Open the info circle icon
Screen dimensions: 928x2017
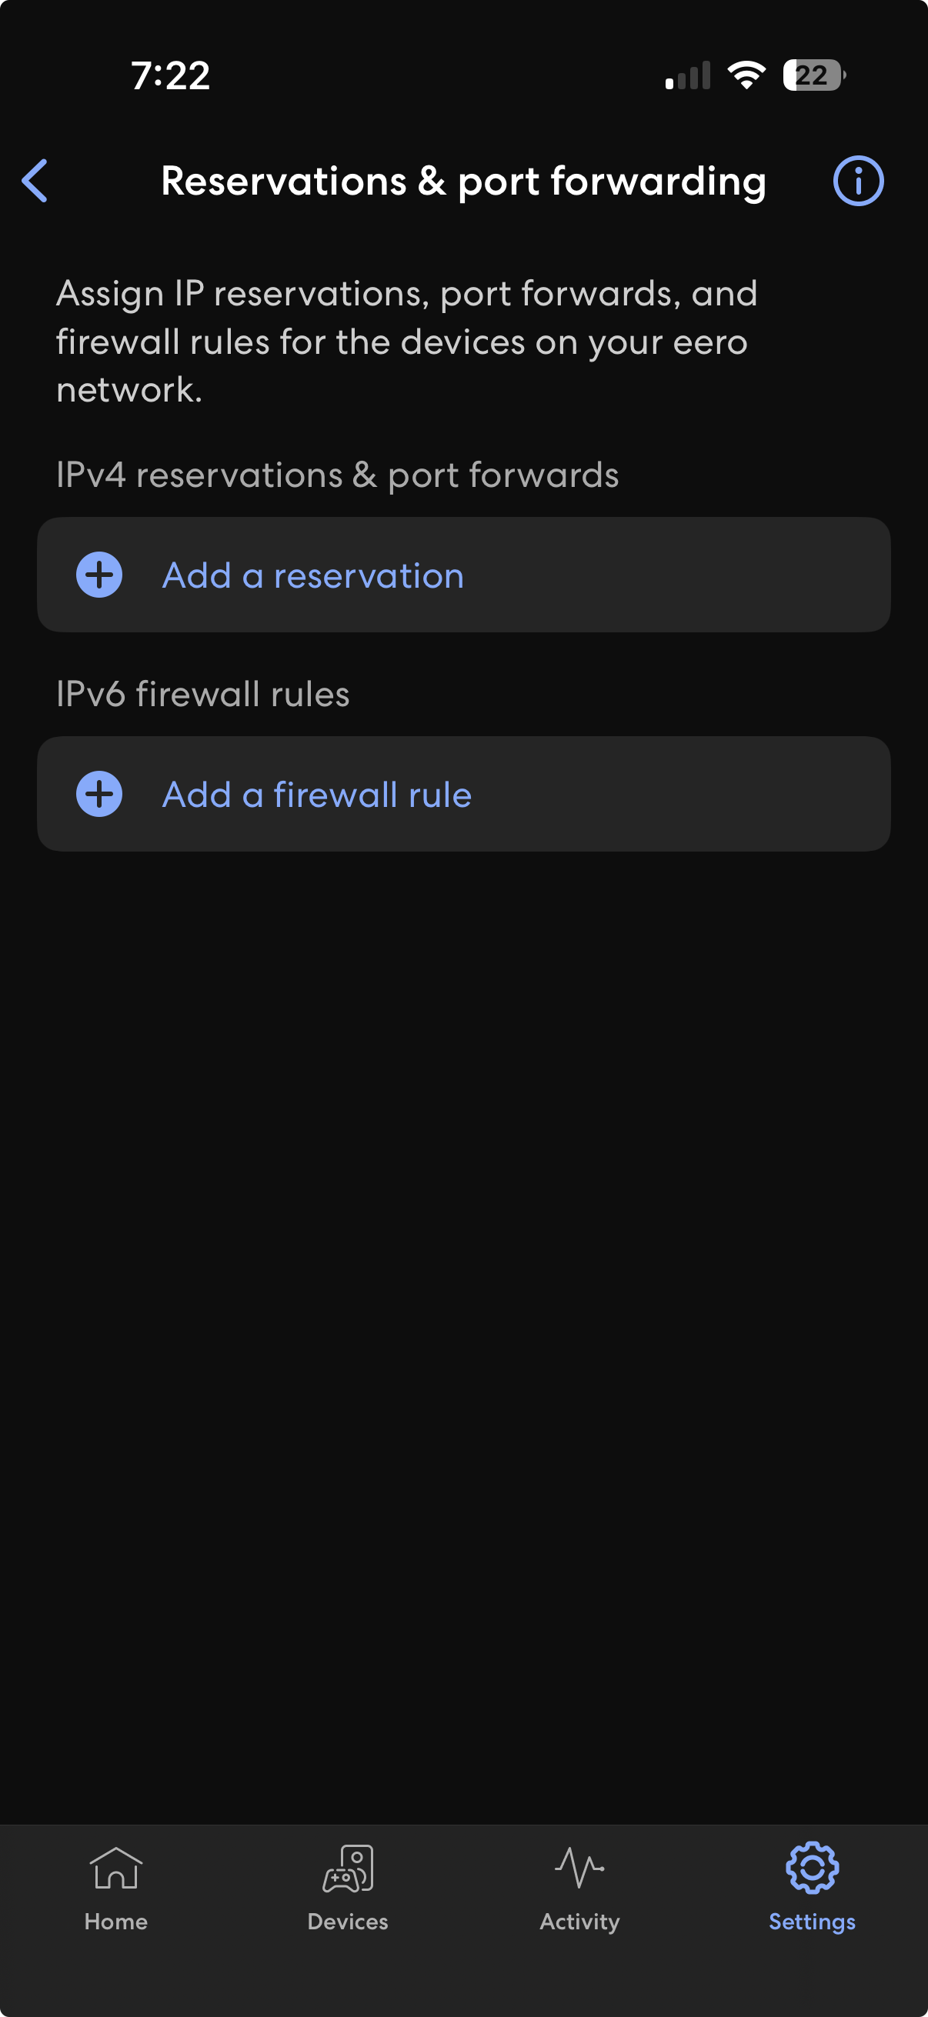click(x=857, y=181)
